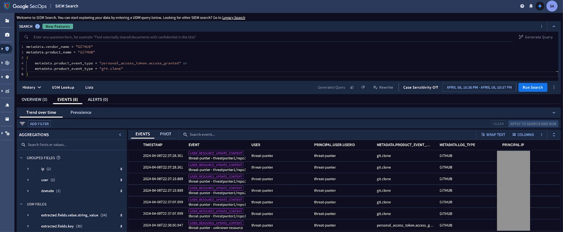Expand the user grouped field
The image size is (563, 232).
click(28, 180)
